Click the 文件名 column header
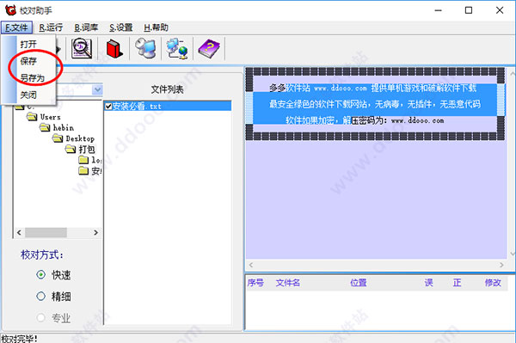This screenshot has width=516, height=343. [x=287, y=283]
